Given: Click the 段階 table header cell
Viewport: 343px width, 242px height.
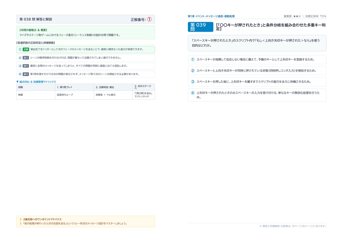Looking at the screenshot, I should point(36,87).
